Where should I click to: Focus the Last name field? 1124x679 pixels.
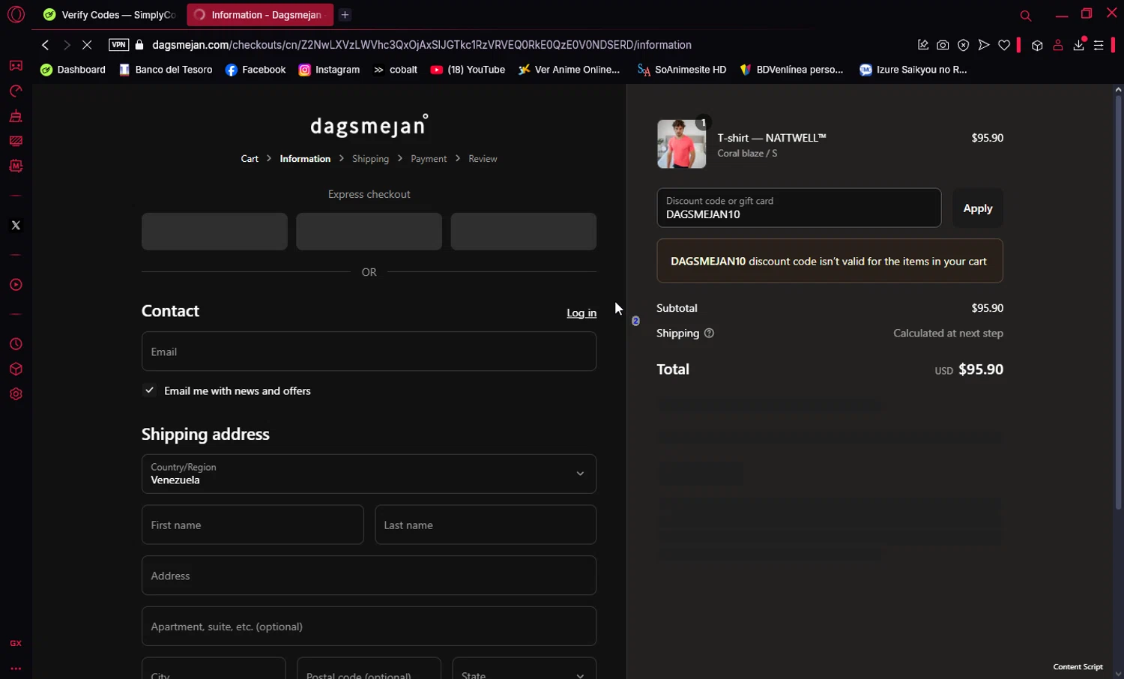coord(486,525)
